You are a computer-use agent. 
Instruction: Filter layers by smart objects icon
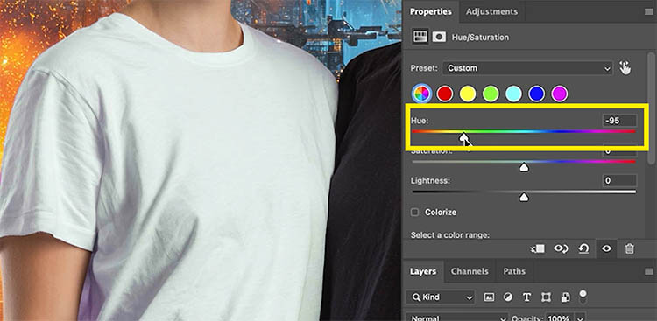coord(565,297)
